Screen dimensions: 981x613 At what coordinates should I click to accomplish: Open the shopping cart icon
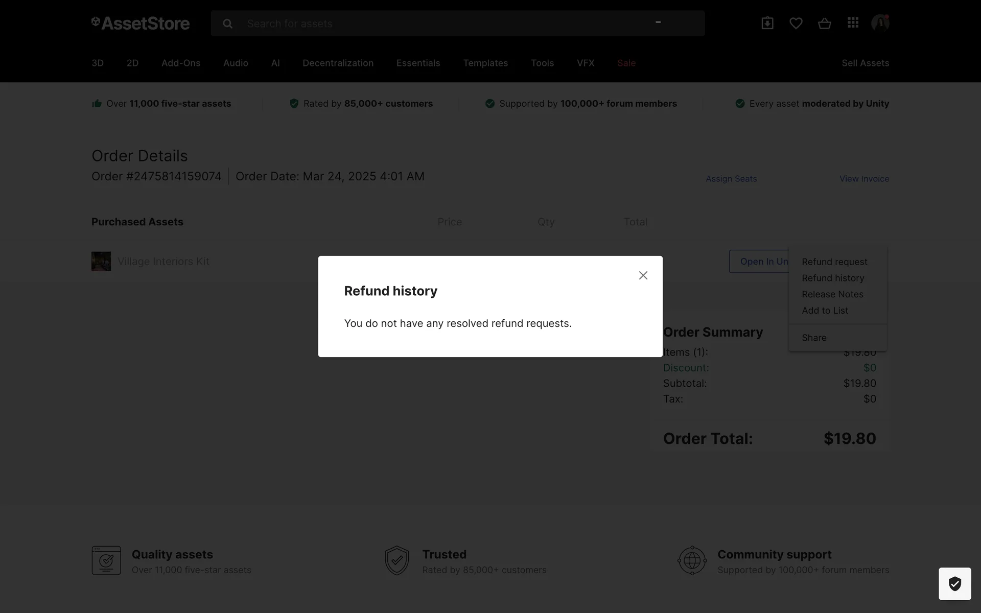click(x=824, y=23)
